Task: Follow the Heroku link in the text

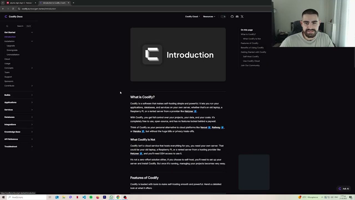Action: pyautogui.click(x=139, y=131)
